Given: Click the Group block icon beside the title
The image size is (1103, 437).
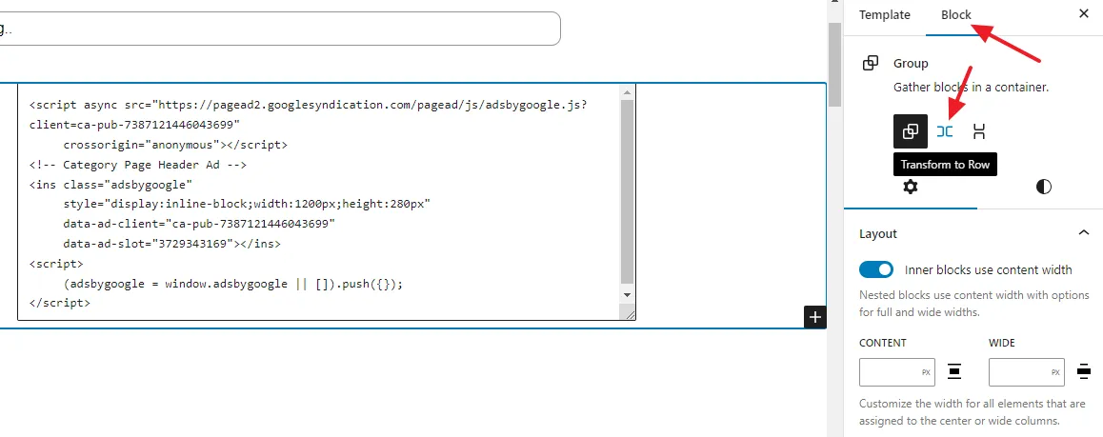Looking at the screenshot, I should (x=871, y=63).
